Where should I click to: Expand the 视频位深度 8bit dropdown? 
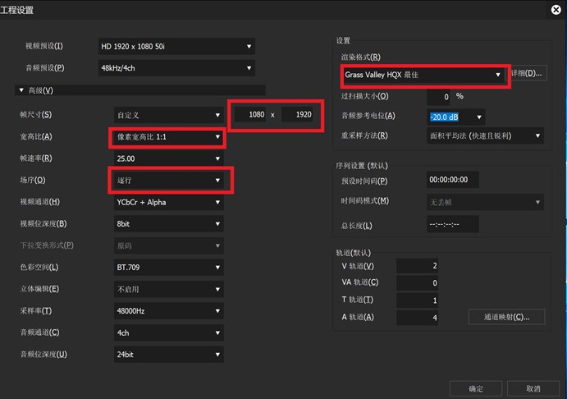[x=168, y=223]
